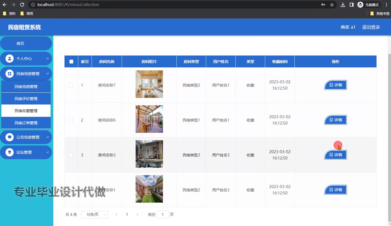Click the 公告信息管理 monitor icon

10,137
